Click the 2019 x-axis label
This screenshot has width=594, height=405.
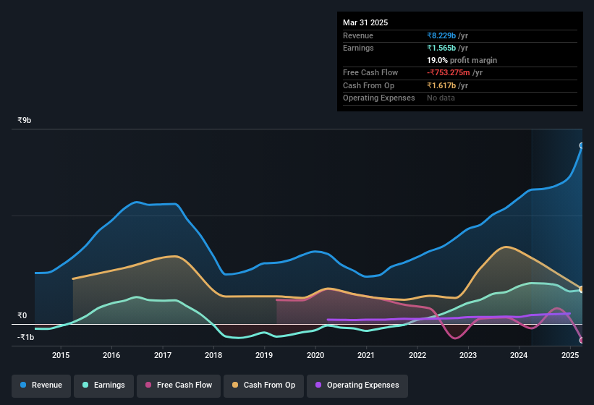(264, 355)
